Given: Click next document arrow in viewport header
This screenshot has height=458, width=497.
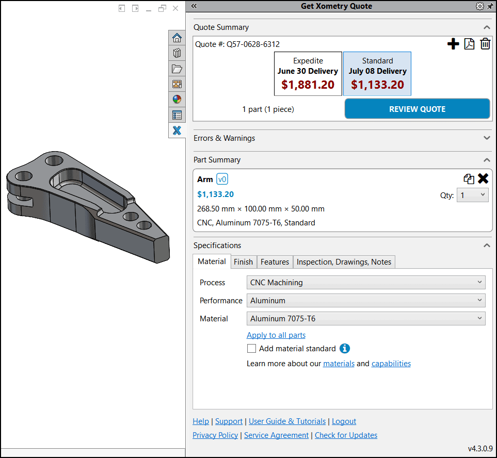Looking at the screenshot, I should pyautogui.click(x=135, y=8).
